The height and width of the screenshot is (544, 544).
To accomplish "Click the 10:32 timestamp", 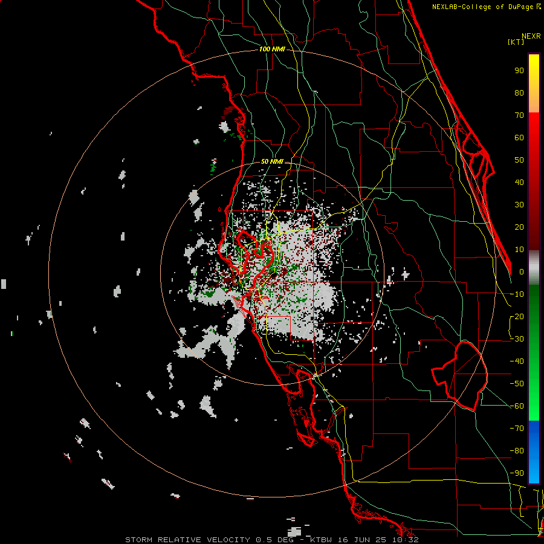I will [x=407, y=540].
